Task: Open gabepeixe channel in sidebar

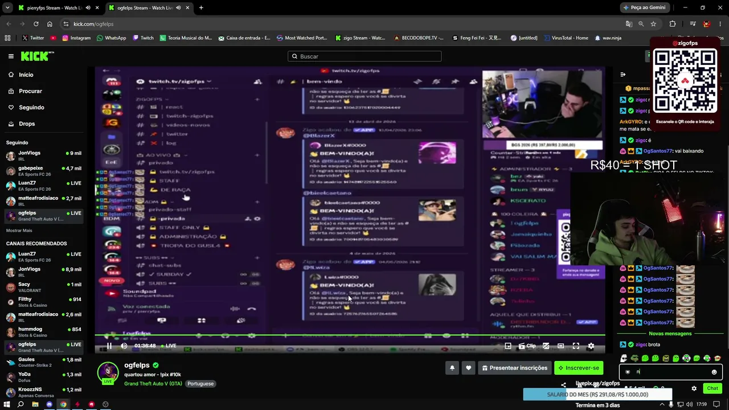Action: 44,171
